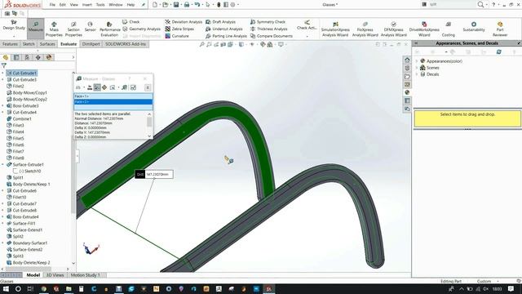Run Performance Evaluation

[109, 29]
